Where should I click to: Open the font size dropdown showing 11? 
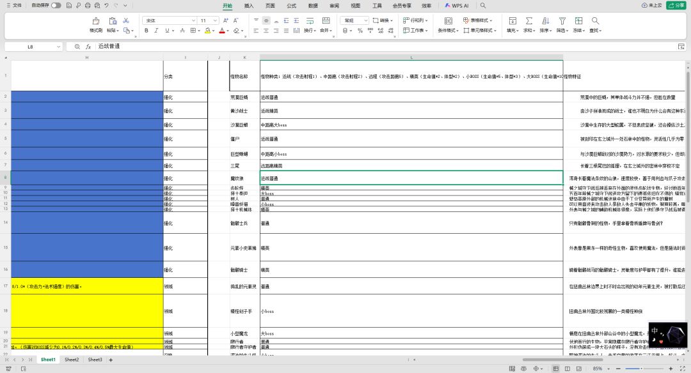[215, 20]
